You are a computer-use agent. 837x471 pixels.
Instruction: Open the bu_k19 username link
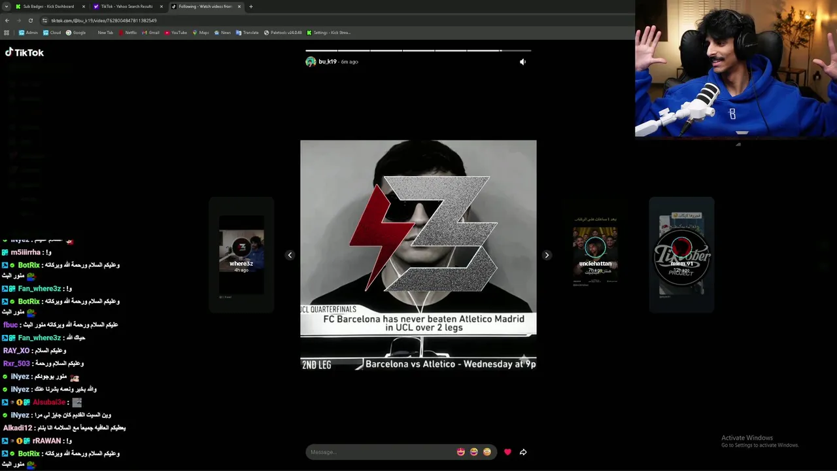(328, 61)
